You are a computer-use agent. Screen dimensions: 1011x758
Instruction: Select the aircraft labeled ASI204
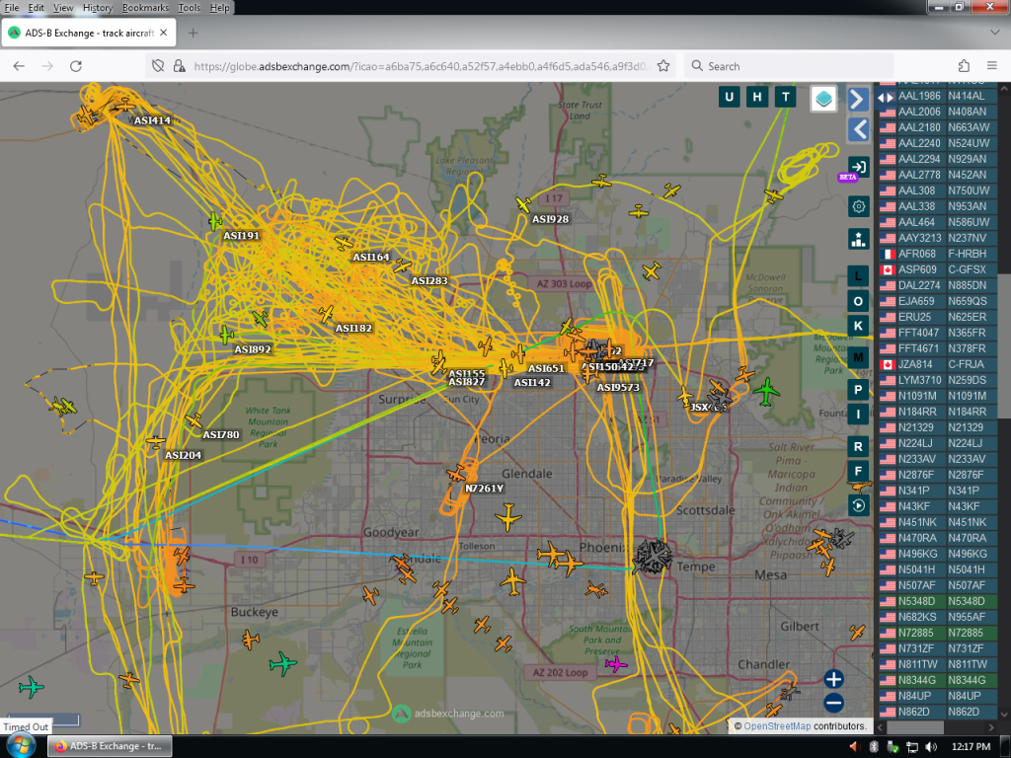click(155, 442)
